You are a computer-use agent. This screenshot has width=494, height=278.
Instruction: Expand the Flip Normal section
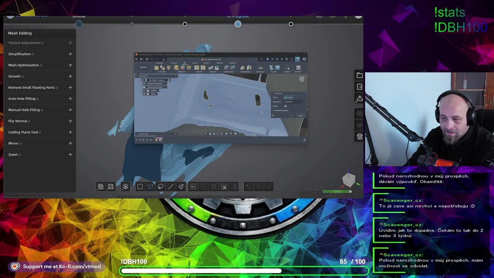(70, 121)
